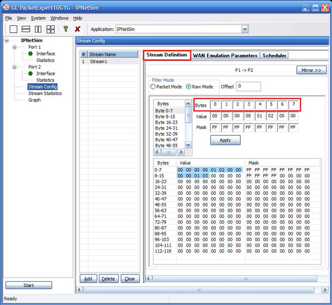332x305 pixels.
Task: Open the Application dropdown arrow
Action: pyautogui.click(x=245, y=29)
